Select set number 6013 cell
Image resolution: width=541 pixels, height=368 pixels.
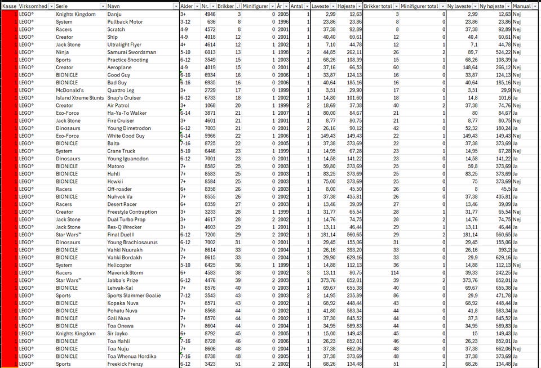point(209,52)
